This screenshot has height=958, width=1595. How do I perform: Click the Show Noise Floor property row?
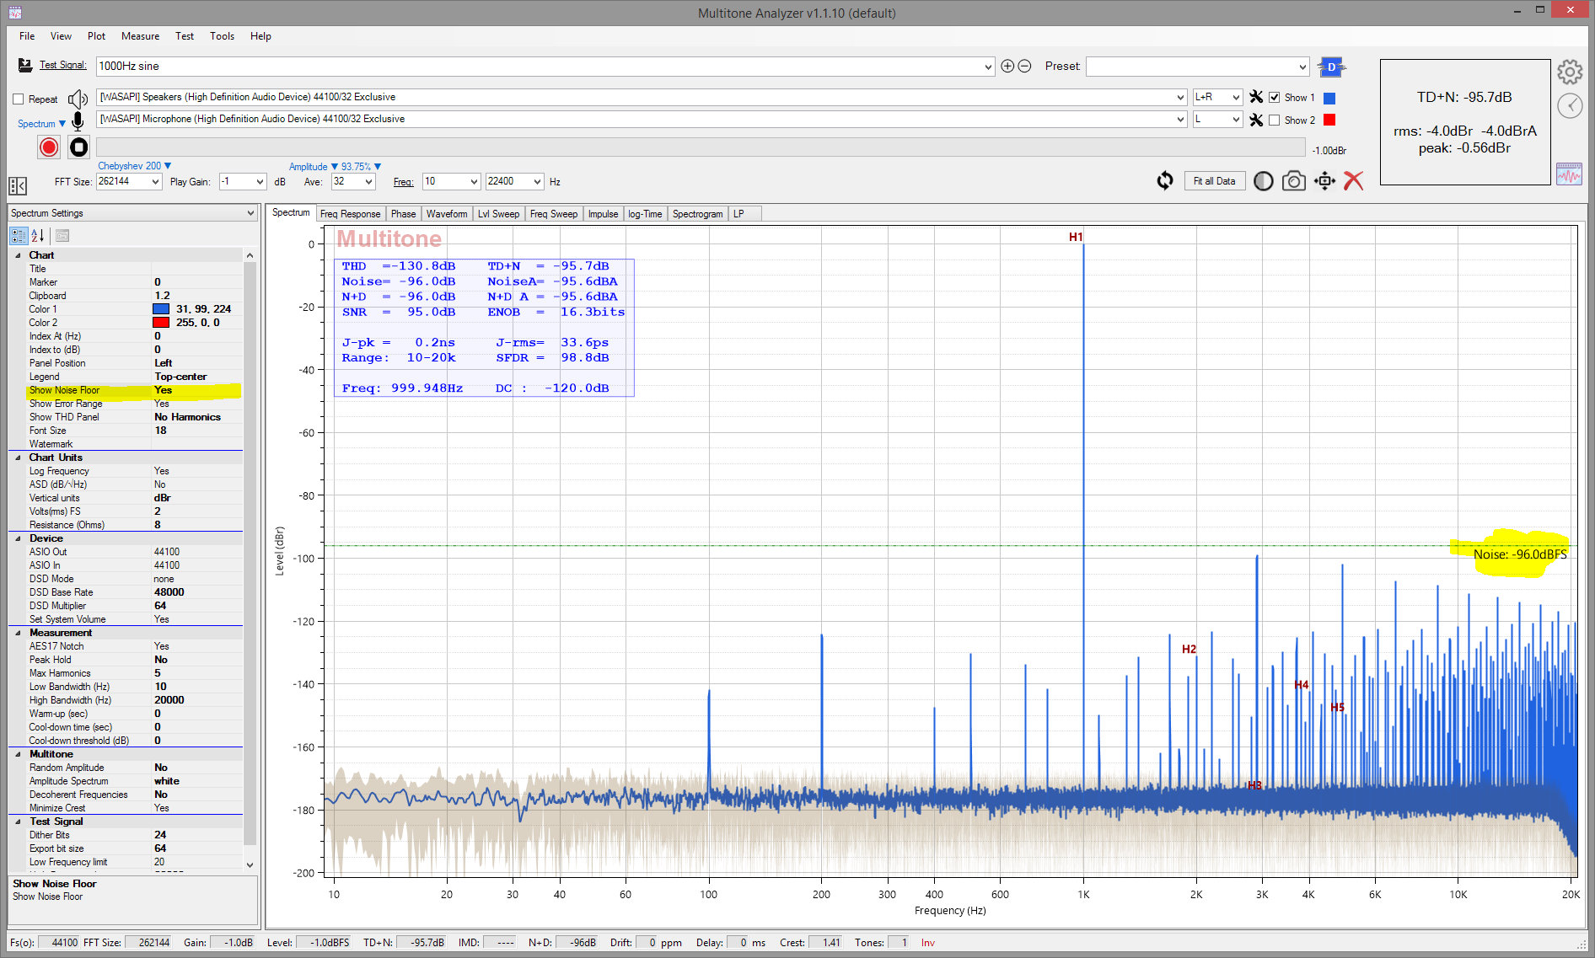coord(133,390)
